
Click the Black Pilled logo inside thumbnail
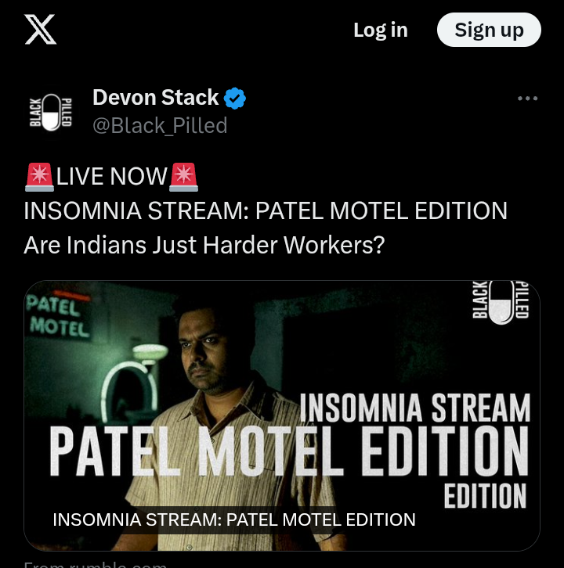pos(501,301)
